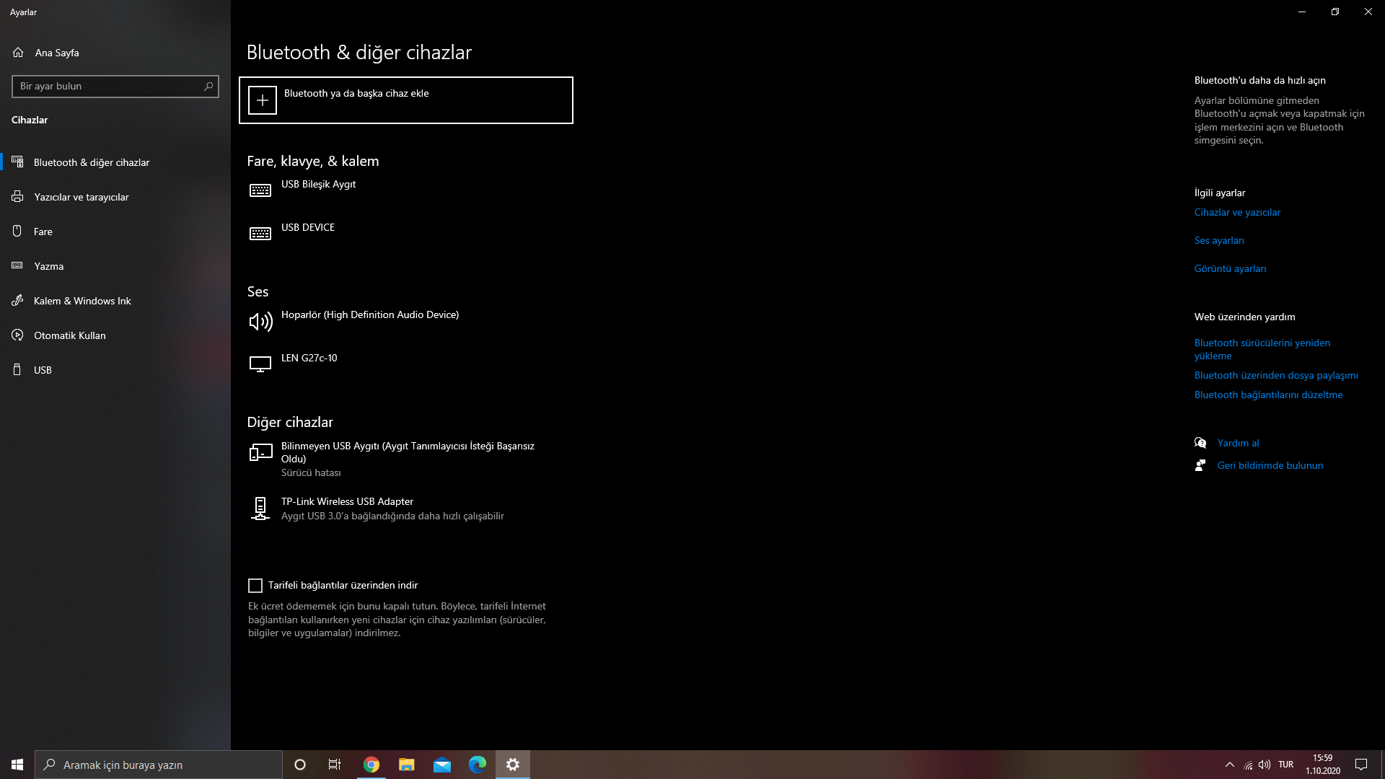Open the Cihazlar ve yazıcılar link
Image resolution: width=1385 pixels, height=779 pixels.
click(x=1237, y=213)
